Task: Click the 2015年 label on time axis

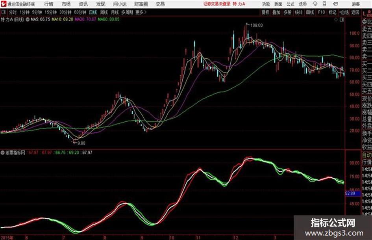Action: coord(7,238)
